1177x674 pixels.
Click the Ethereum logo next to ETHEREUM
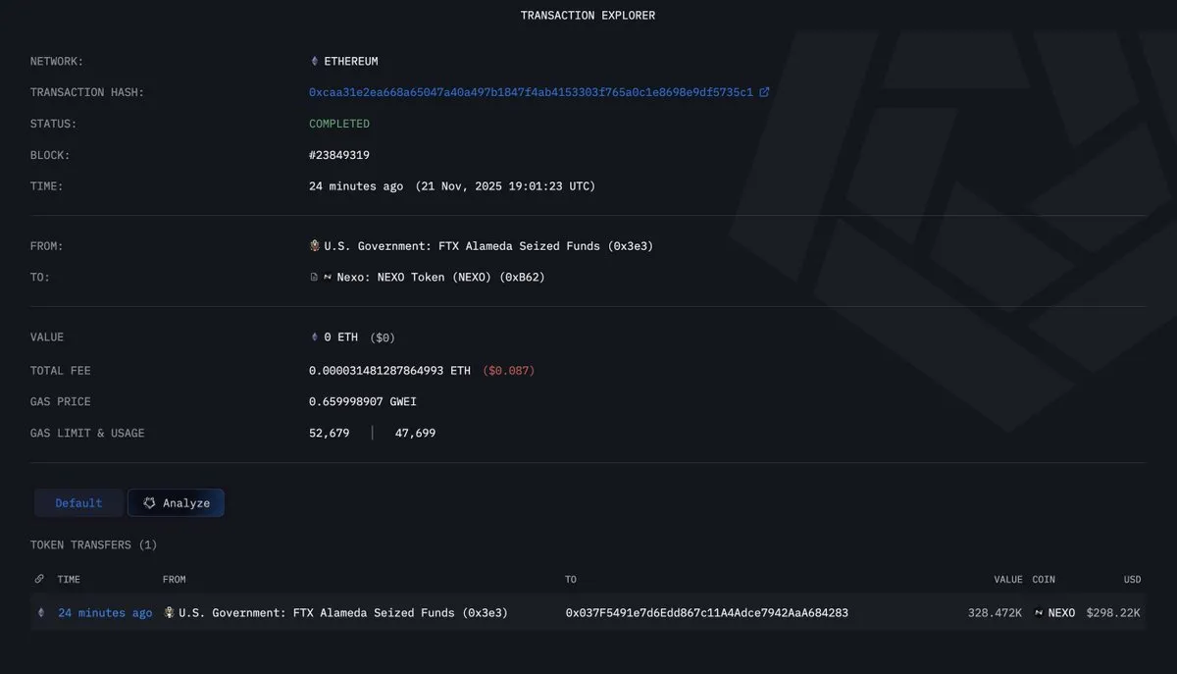314,61
